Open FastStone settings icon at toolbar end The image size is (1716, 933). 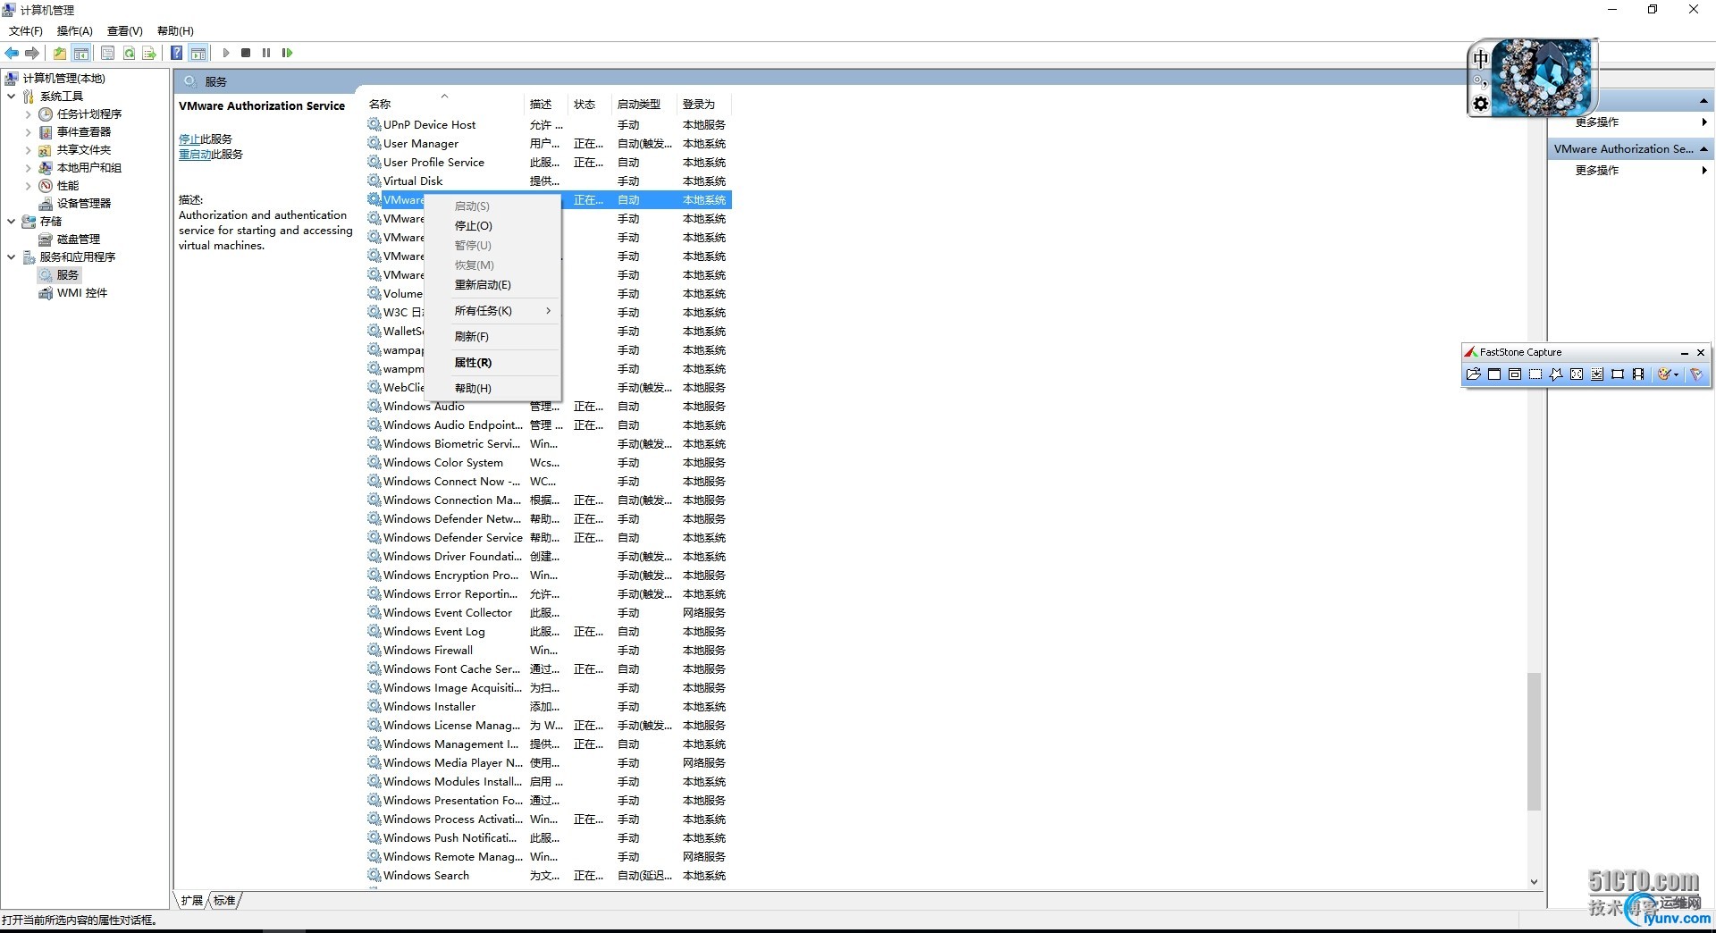pyautogui.click(x=1696, y=374)
